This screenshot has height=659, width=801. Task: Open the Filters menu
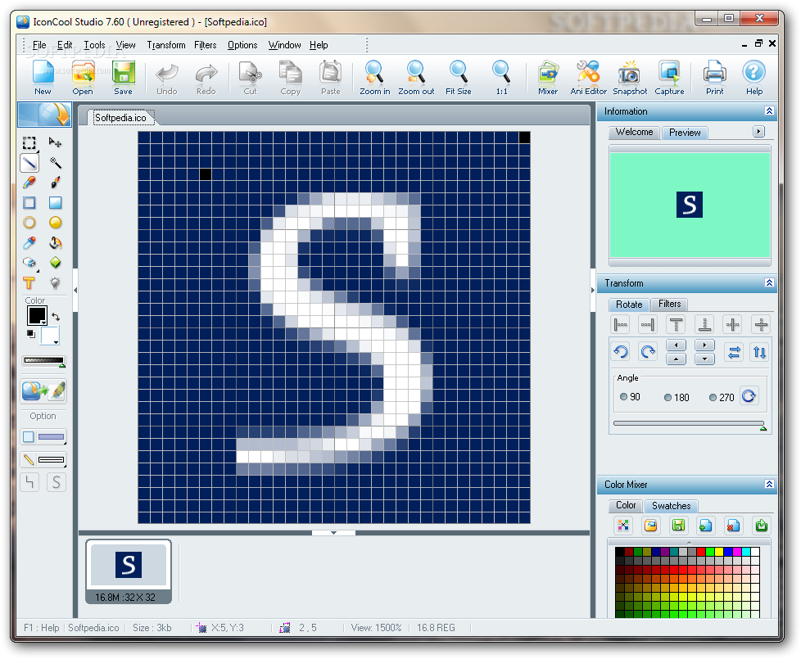click(205, 45)
